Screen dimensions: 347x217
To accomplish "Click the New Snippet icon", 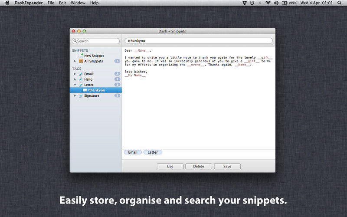I will pyautogui.click(x=81, y=56).
